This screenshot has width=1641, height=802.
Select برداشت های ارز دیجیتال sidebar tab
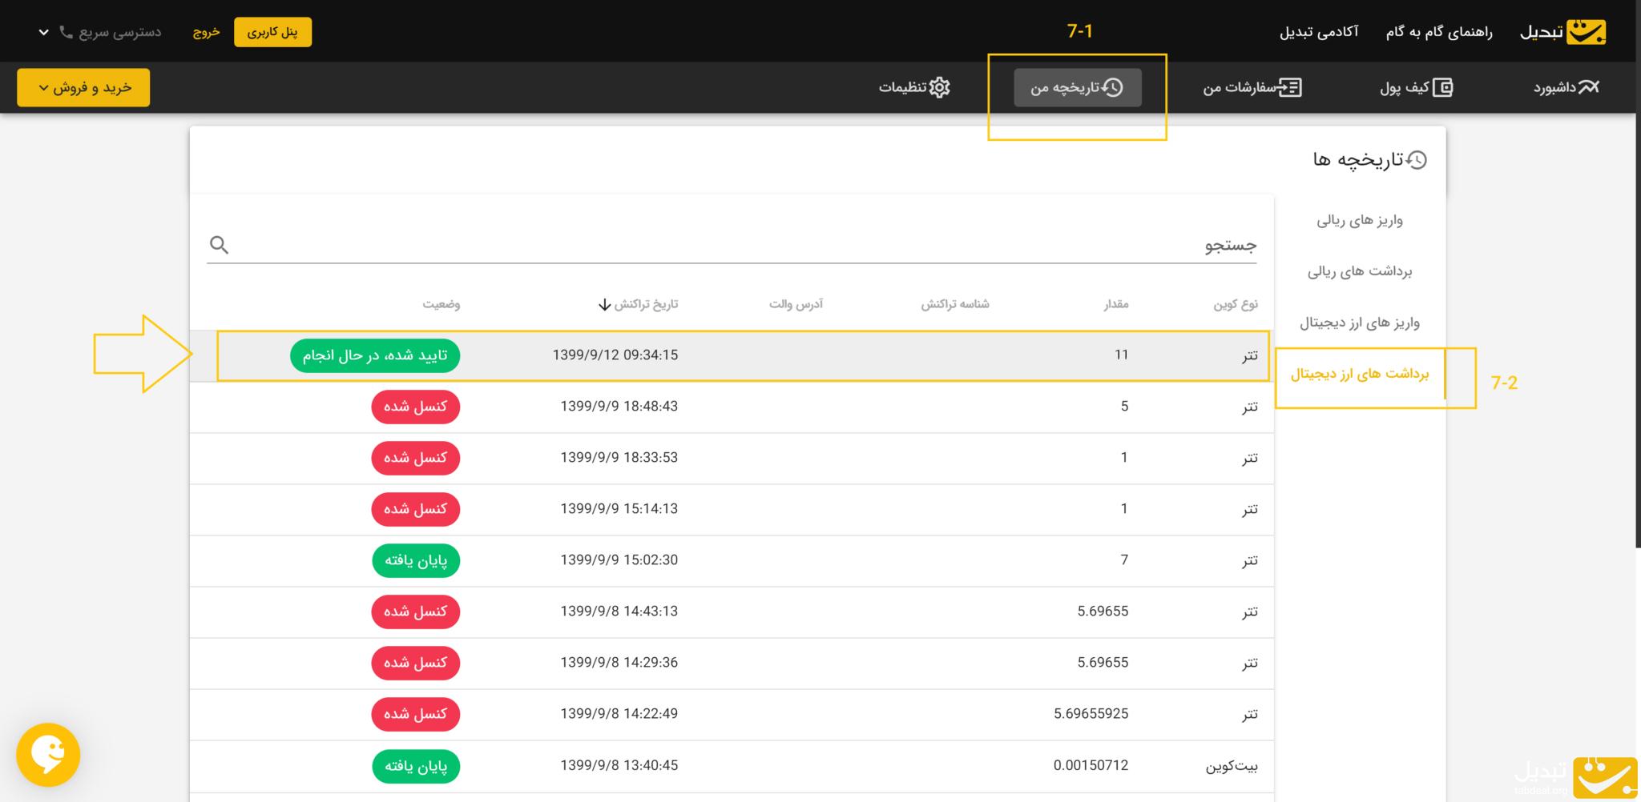[1360, 374]
